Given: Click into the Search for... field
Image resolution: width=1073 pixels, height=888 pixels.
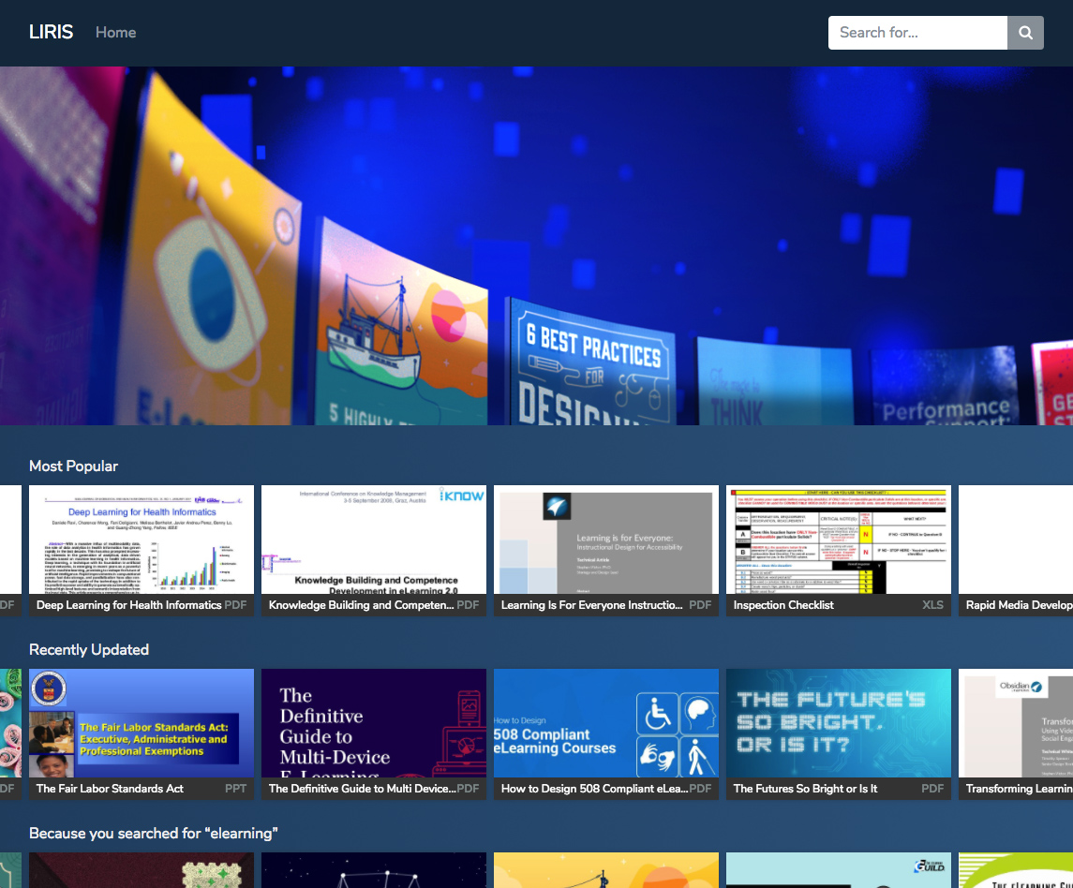Looking at the screenshot, I should click(x=917, y=33).
